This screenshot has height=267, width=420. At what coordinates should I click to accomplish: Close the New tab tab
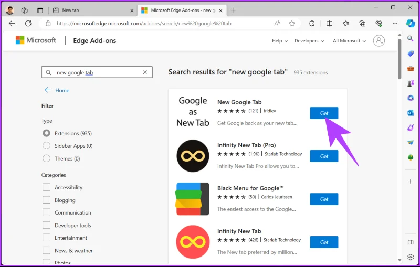pos(132,10)
